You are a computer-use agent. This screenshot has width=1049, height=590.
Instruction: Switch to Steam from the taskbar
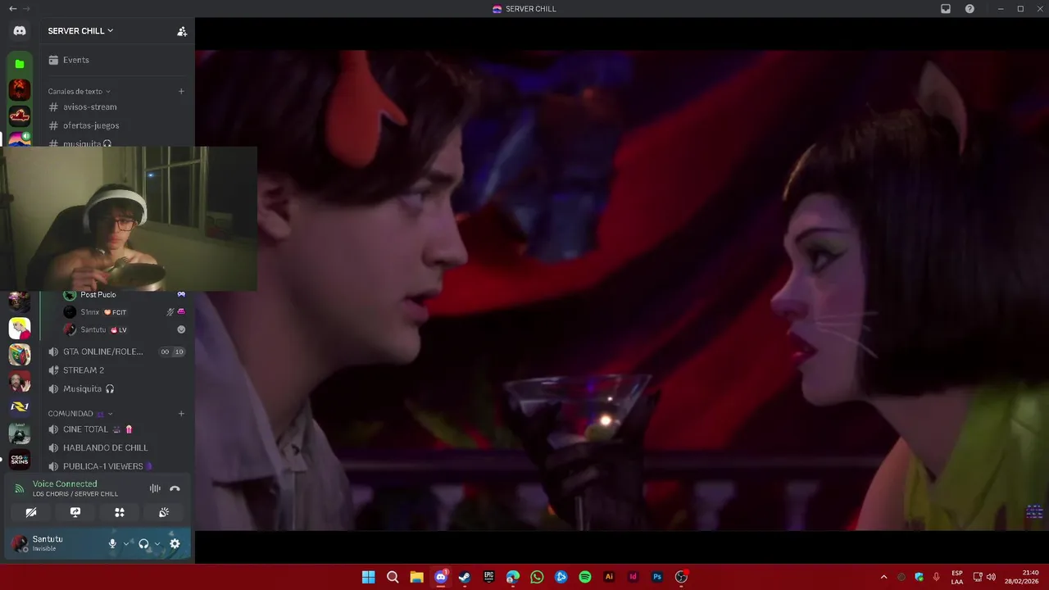click(465, 577)
